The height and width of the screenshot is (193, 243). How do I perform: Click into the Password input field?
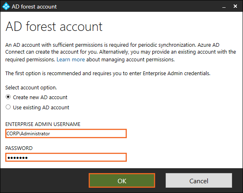66,157
